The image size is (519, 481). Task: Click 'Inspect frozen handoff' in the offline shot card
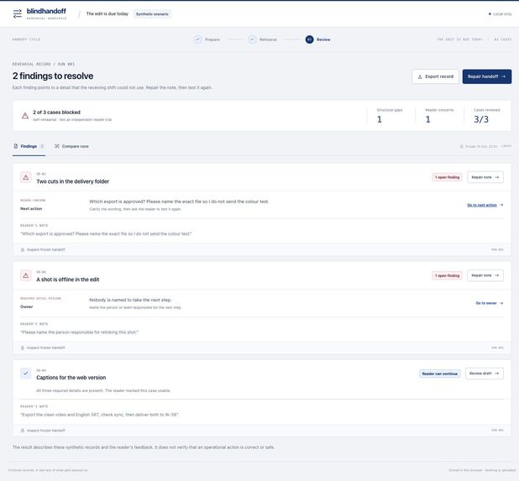click(45, 348)
